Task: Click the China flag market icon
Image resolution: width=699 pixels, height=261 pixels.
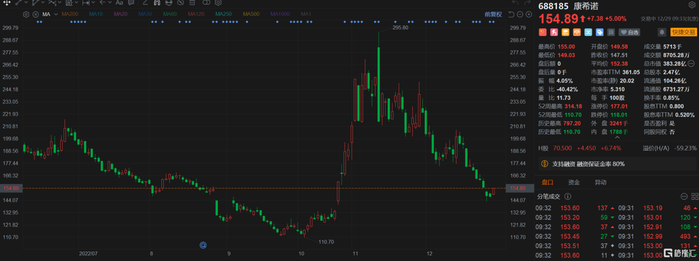Action: pyautogui.click(x=542, y=32)
